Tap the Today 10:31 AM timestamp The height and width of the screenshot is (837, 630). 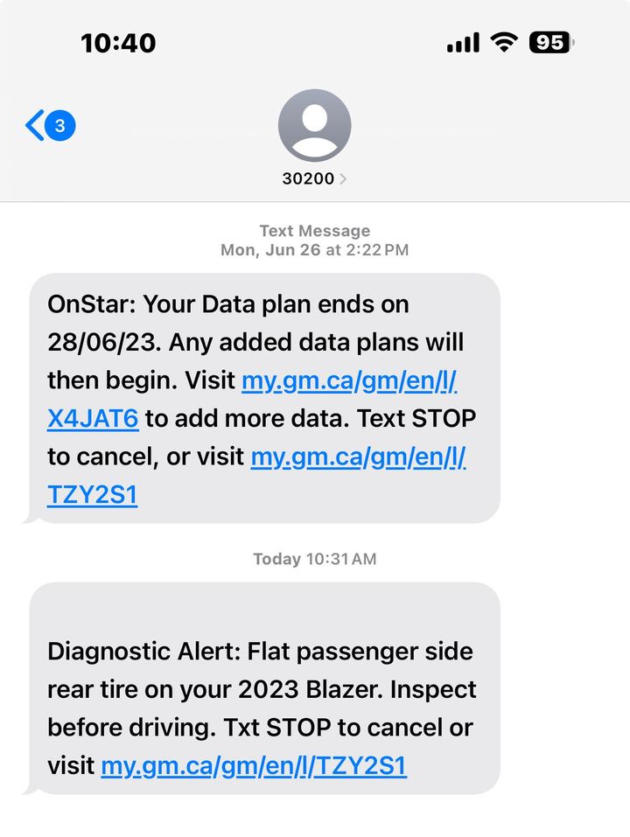click(314, 559)
